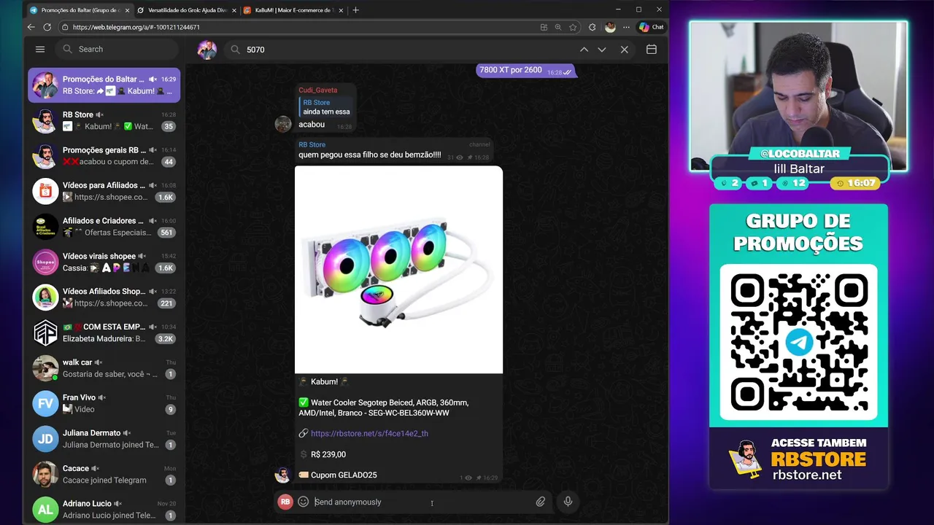Open the Copilot Chat button
This screenshot has width=934, height=525.
(x=651, y=27)
